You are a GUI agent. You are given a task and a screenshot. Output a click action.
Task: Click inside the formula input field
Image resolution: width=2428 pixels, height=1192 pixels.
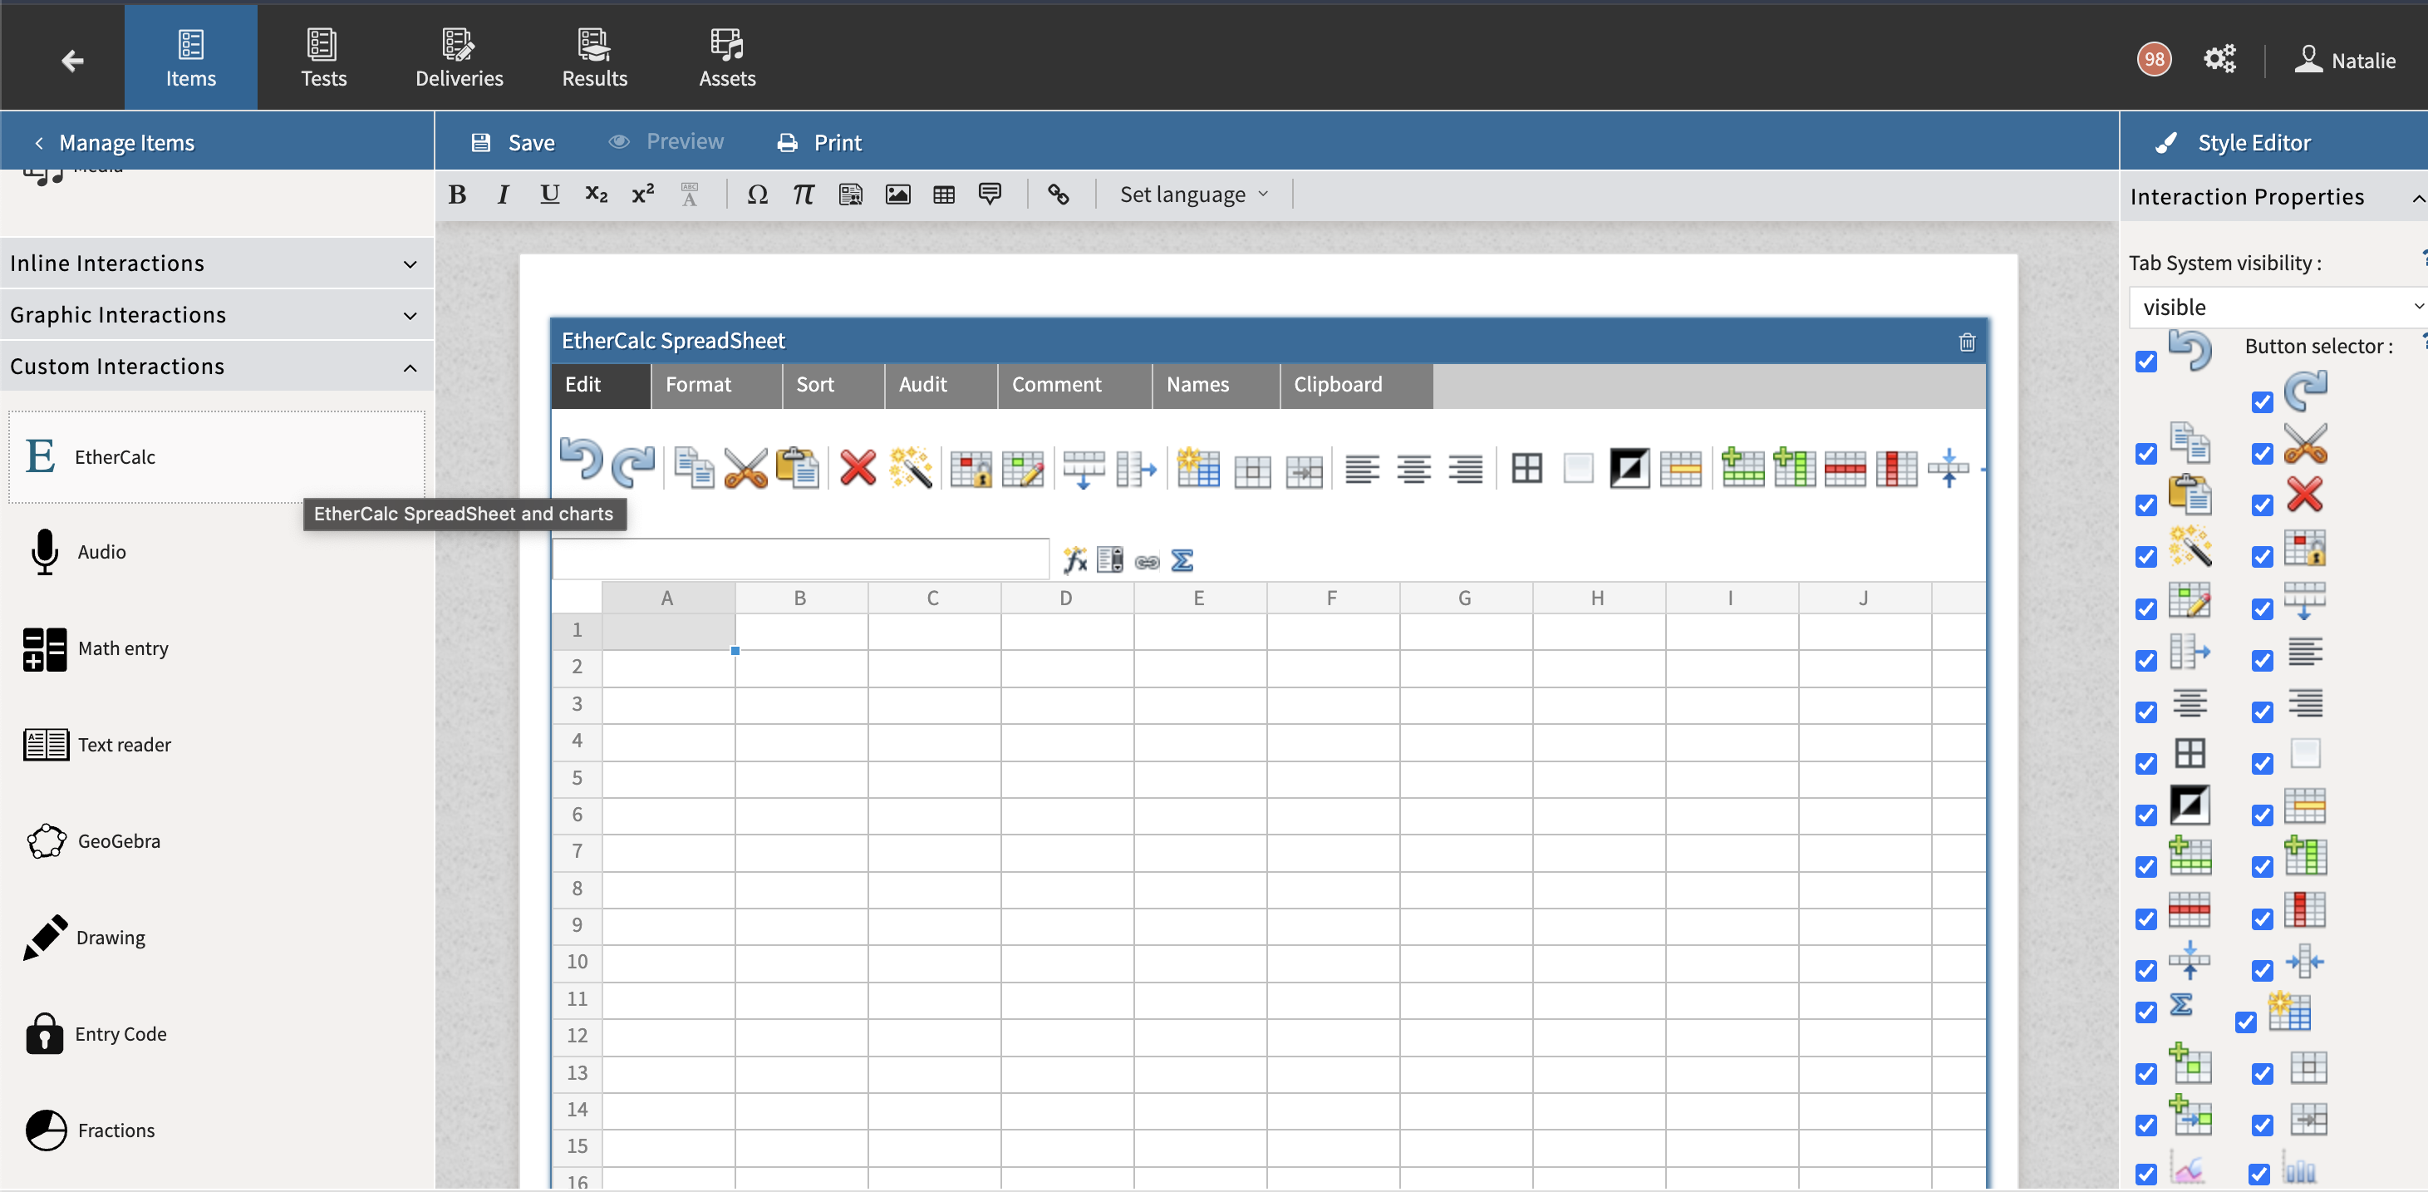(x=801, y=559)
